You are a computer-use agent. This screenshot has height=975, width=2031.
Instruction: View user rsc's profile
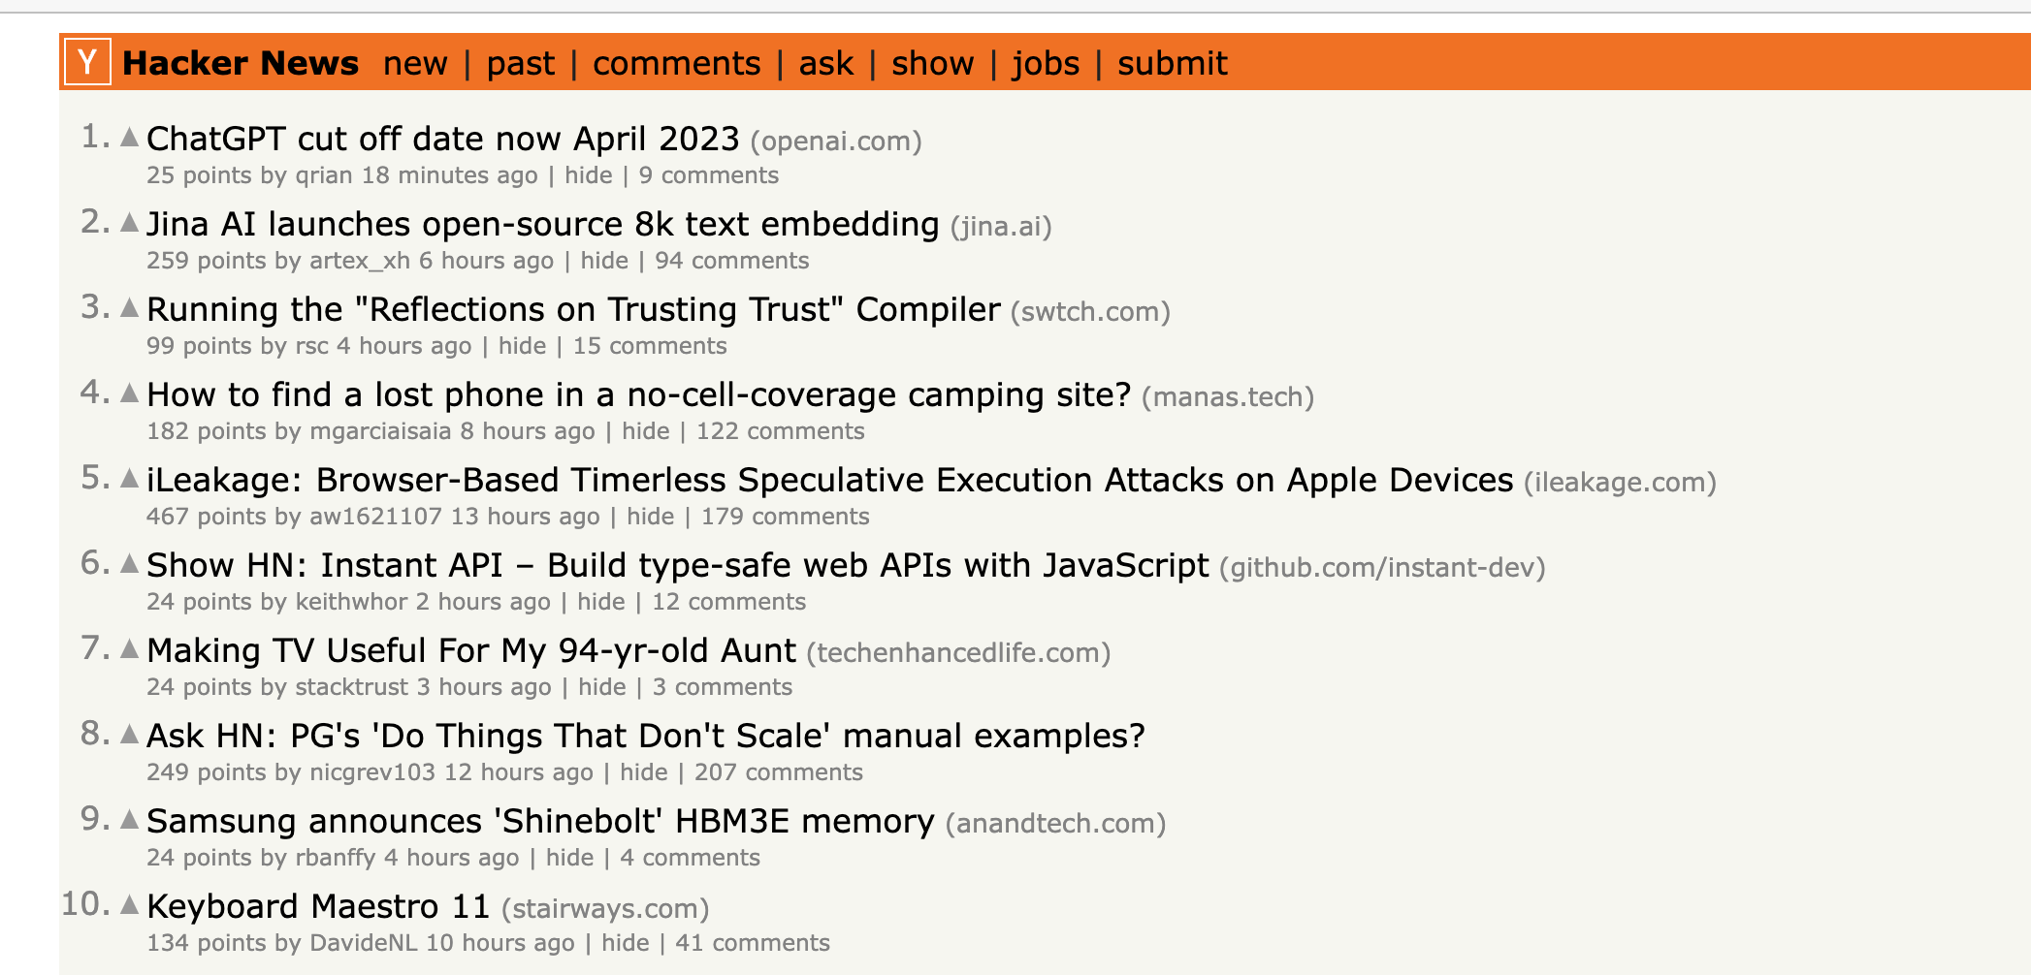pos(312,346)
